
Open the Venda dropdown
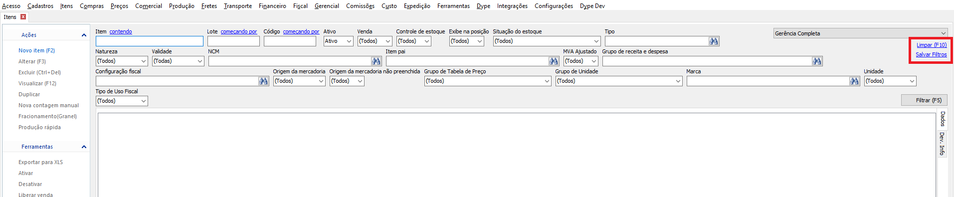[375, 41]
